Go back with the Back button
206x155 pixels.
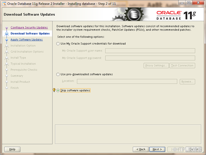tap(141, 149)
